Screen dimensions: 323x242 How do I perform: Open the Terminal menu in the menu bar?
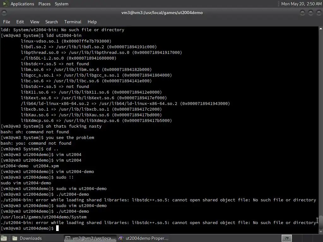[73, 22]
